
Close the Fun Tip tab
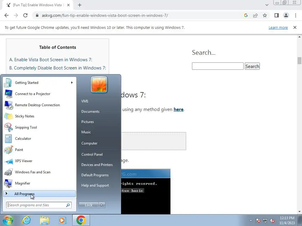[68, 5]
